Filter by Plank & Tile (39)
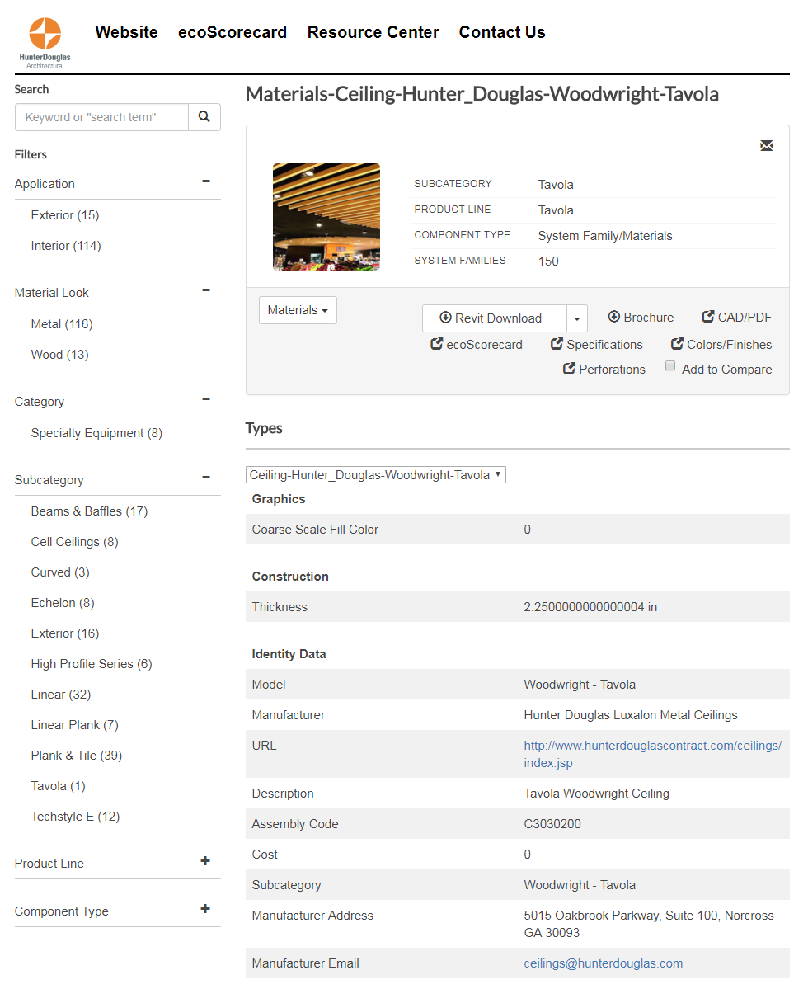 pos(76,756)
